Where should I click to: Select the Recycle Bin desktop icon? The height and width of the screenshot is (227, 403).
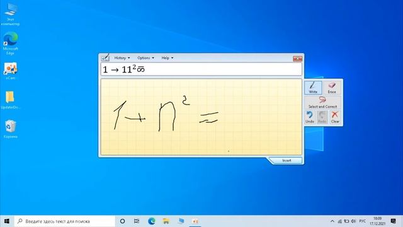tap(10, 129)
